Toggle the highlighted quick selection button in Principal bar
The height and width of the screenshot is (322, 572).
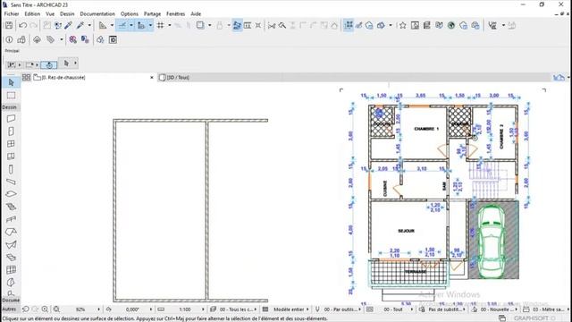pyautogui.click(x=49, y=64)
